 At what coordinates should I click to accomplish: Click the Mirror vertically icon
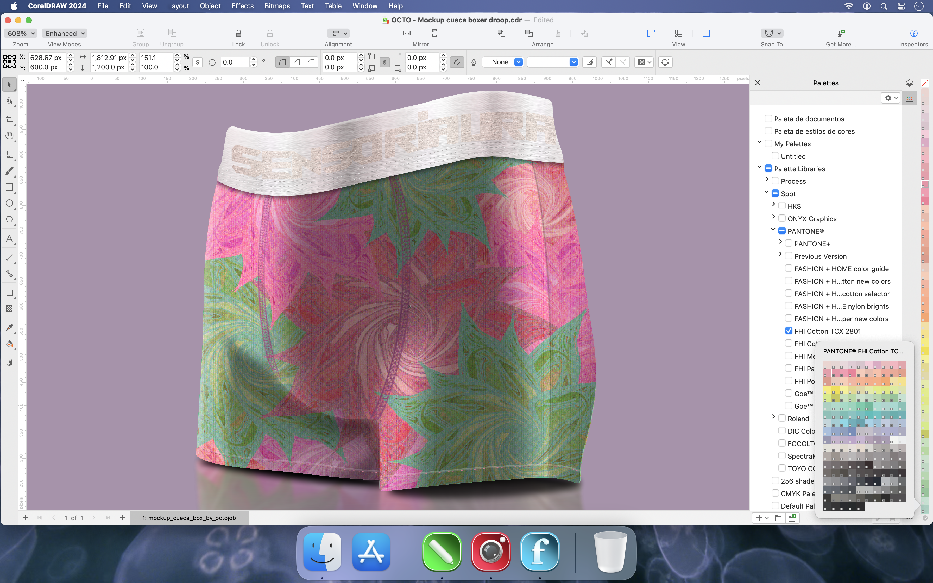click(x=434, y=34)
